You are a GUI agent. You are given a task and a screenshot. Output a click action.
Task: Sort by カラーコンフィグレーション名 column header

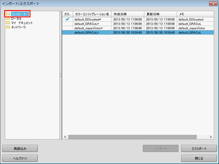[x=92, y=14]
